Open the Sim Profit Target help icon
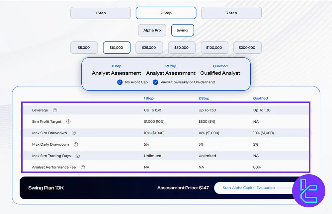Image resolution: width=332 pixels, height=214 pixels. click(68, 121)
